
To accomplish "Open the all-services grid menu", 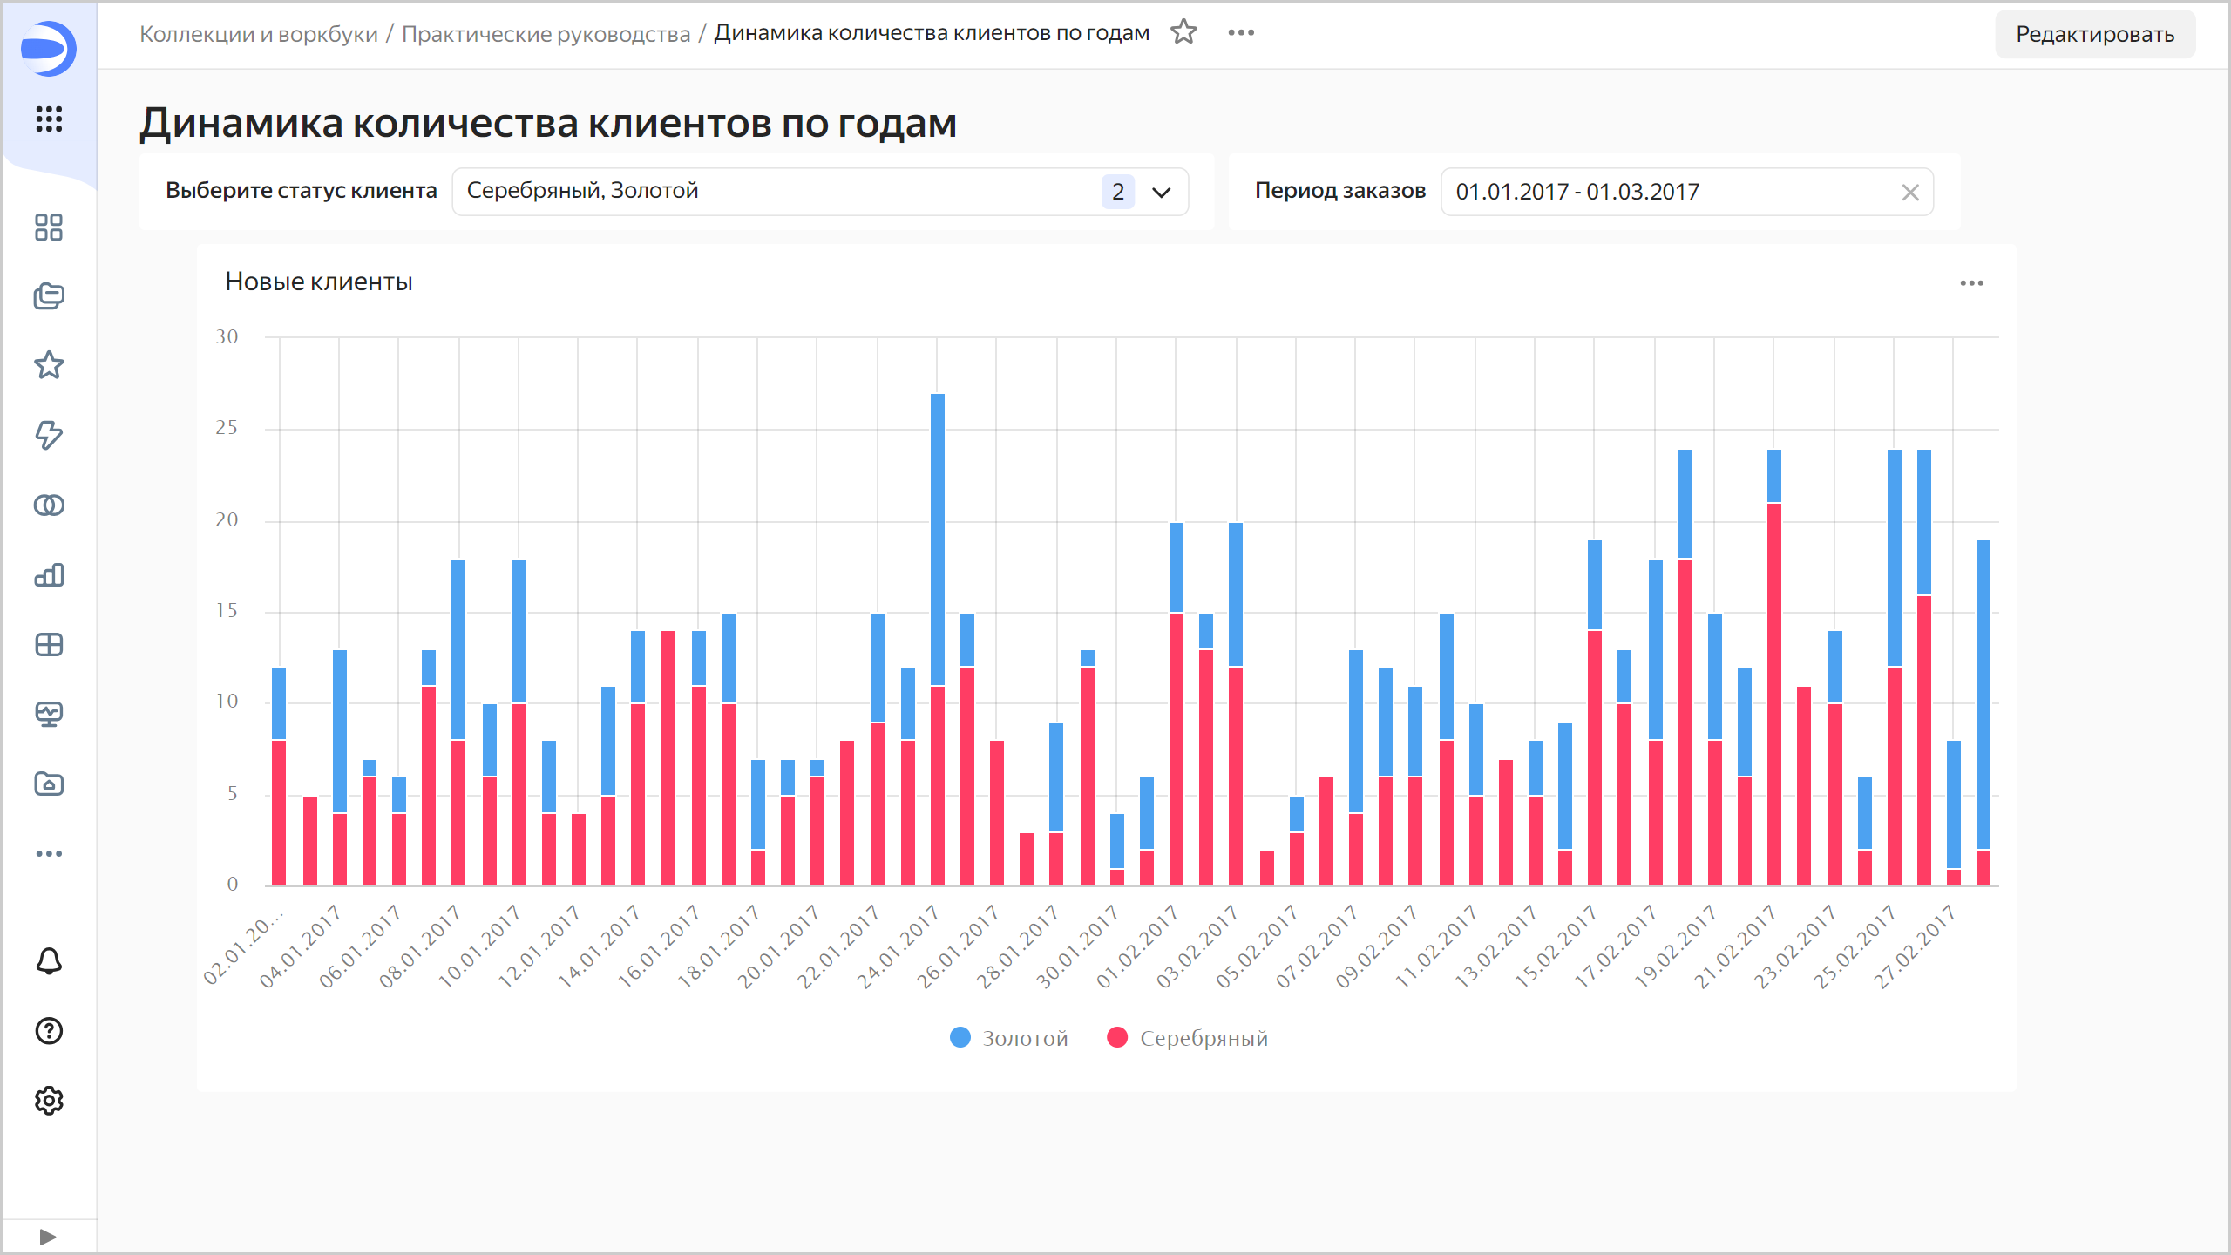I will click(49, 119).
